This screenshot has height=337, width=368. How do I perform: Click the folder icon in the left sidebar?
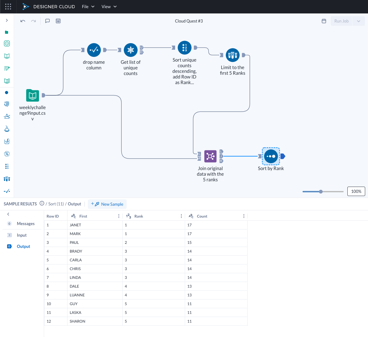(7, 32)
